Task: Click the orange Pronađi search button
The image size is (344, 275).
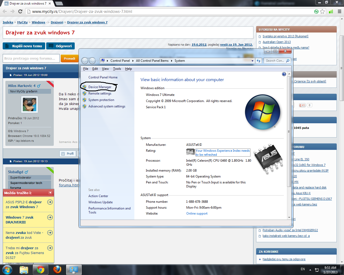Action: pos(70,59)
